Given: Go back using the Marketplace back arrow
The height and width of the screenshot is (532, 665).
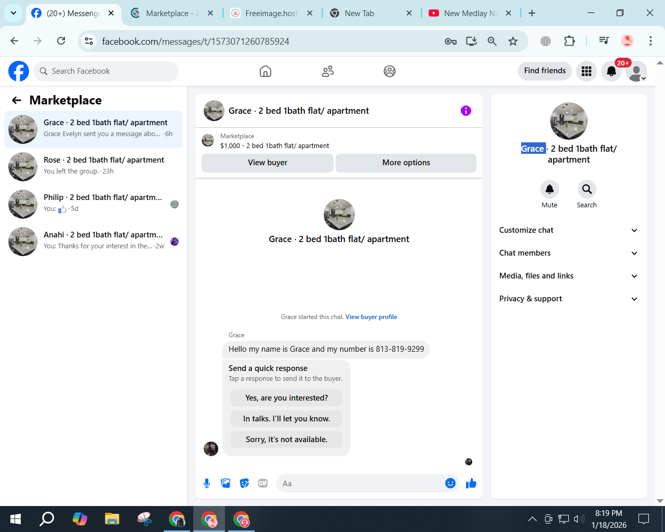Looking at the screenshot, I should [17, 100].
